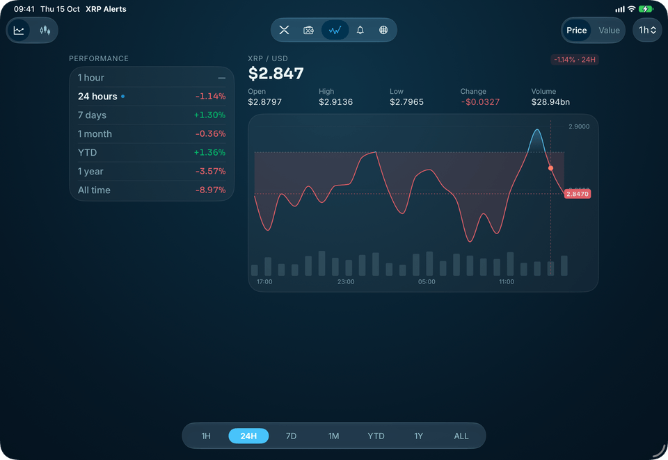Select the ALL time range
This screenshot has height=460, width=668.
461,436
